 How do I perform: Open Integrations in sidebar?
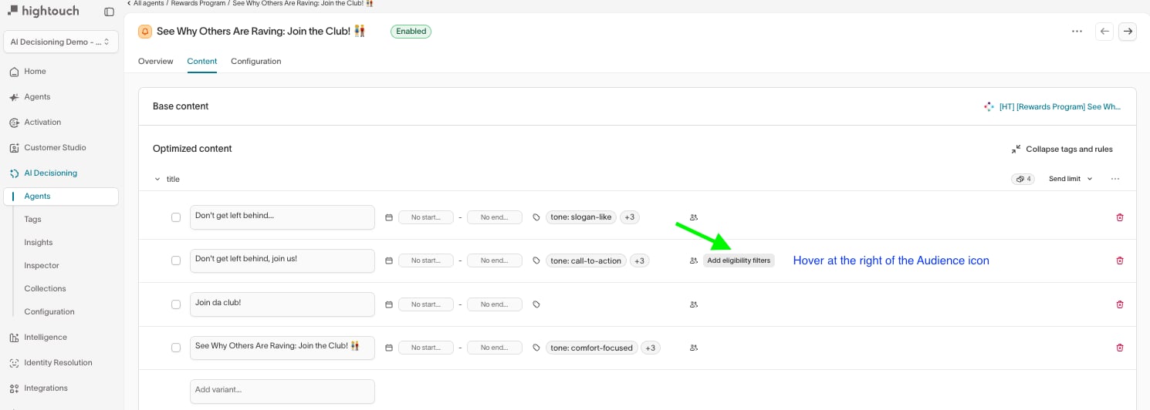coord(46,388)
